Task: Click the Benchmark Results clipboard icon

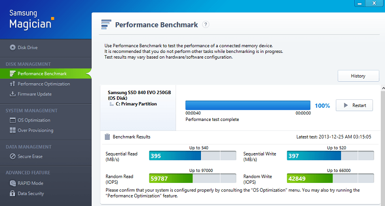Action: tap(107, 137)
